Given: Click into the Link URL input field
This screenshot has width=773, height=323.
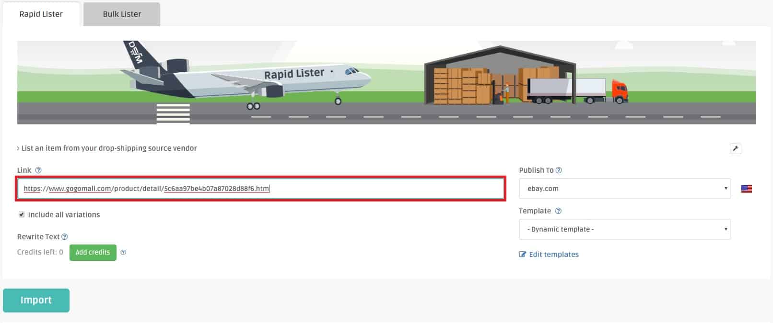Looking at the screenshot, I should (x=261, y=189).
